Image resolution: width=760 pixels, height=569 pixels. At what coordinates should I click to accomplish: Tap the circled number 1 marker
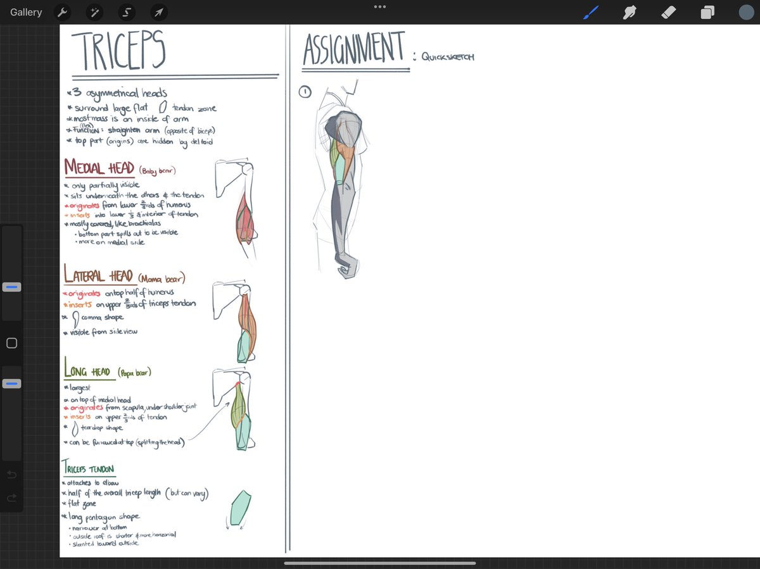click(x=305, y=92)
